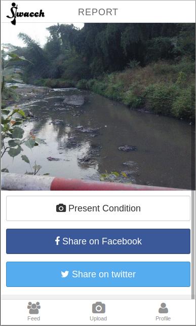196x326 pixels.
Task: Share the report on twitter
Action: (x=98, y=274)
